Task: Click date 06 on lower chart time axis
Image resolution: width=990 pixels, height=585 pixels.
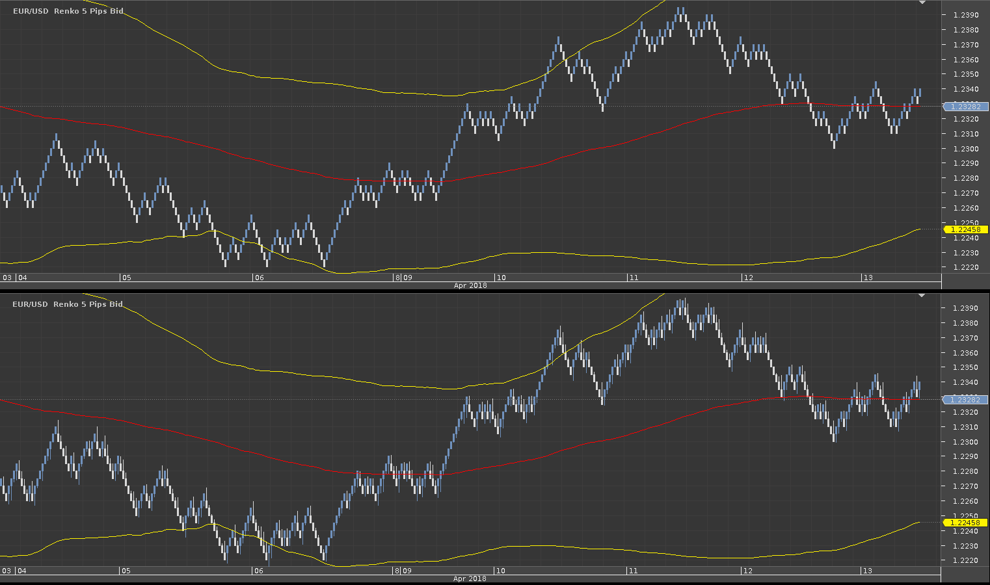Action: point(259,571)
